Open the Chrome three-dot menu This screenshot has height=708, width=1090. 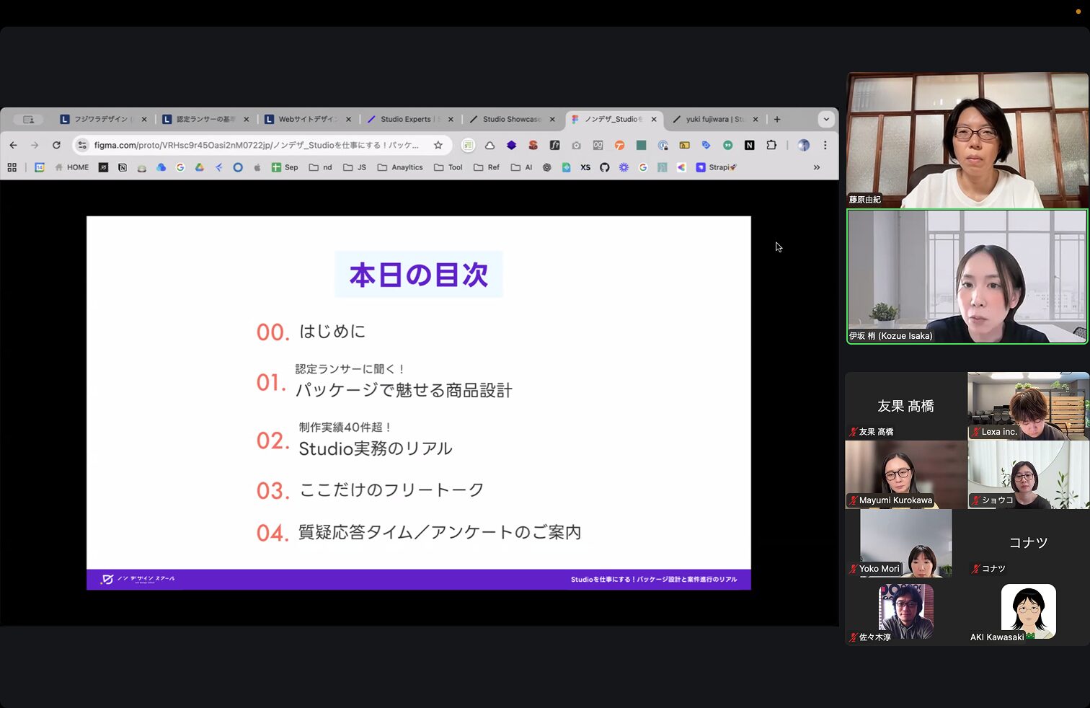[825, 145]
